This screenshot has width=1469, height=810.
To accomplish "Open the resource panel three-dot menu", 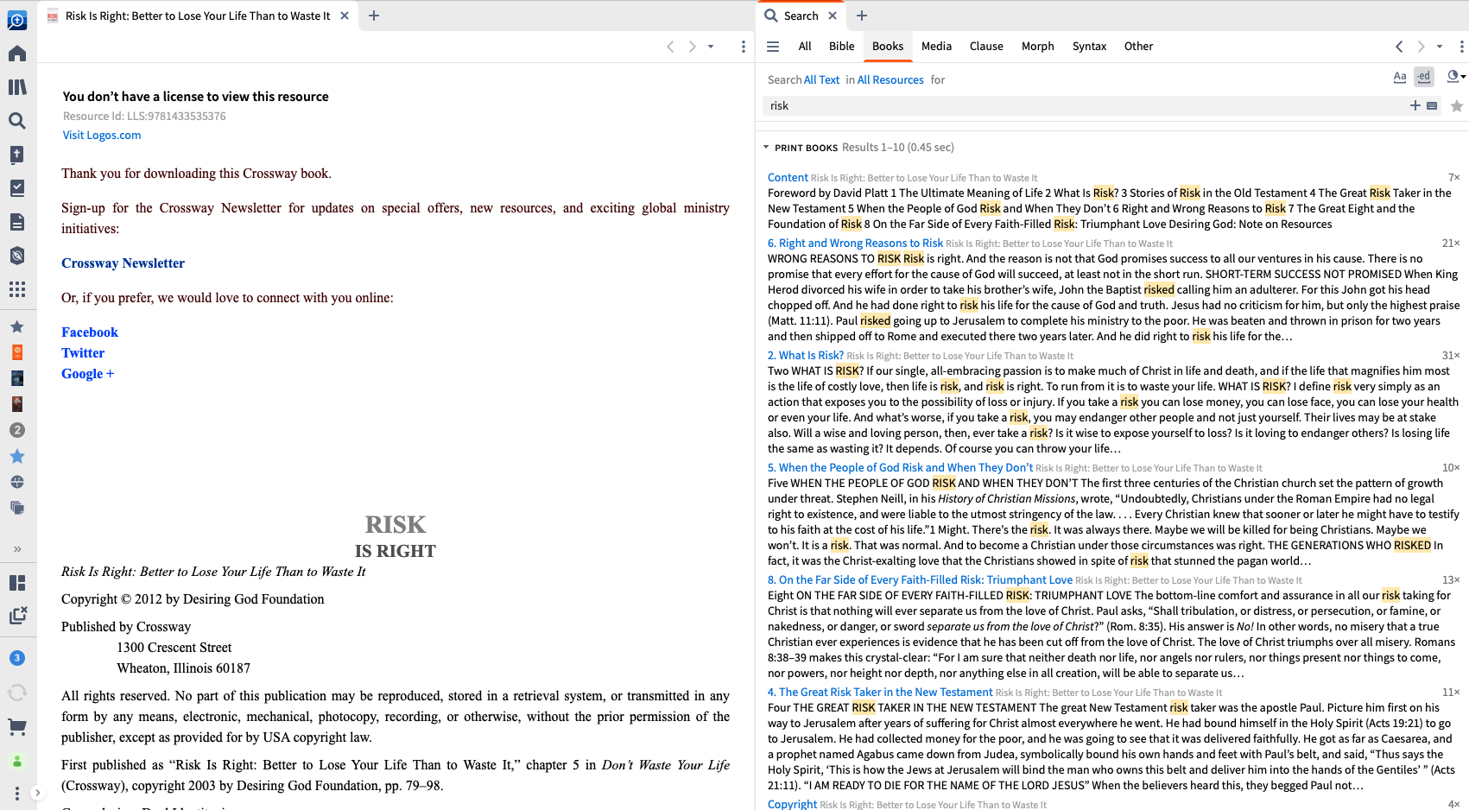I will click(744, 47).
